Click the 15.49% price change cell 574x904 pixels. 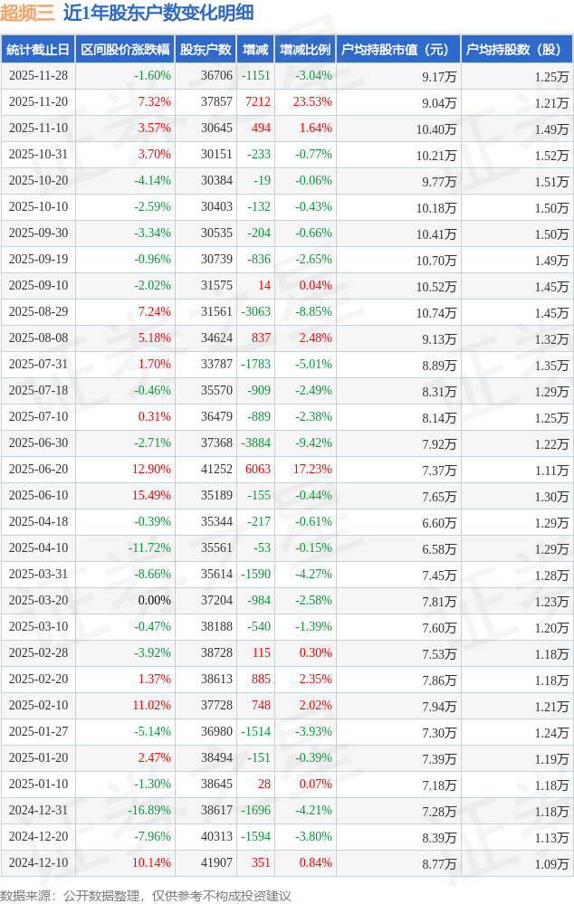click(x=151, y=496)
